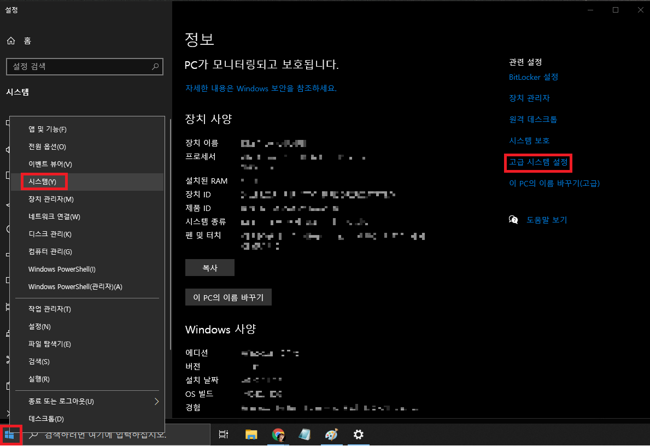Open BitLocker 설정 link

pos(534,77)
